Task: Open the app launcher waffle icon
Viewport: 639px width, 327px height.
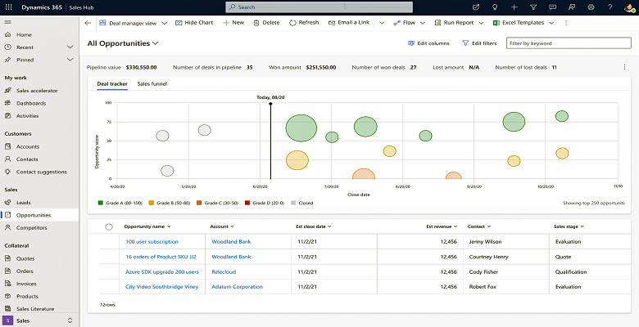Action: point(8,7)
